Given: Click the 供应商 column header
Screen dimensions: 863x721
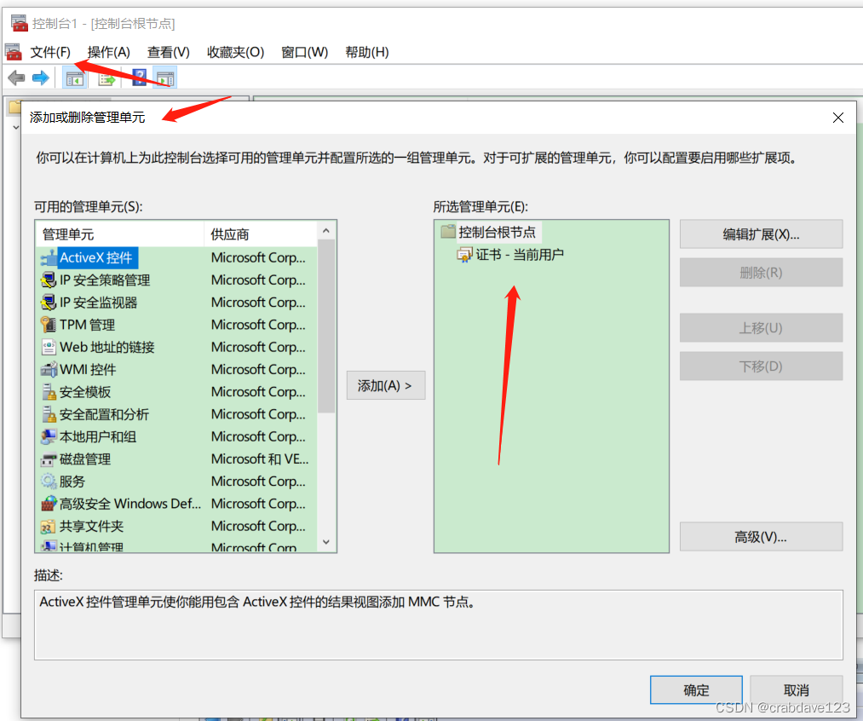Looking at the screenshot, I should pos(261,234).
